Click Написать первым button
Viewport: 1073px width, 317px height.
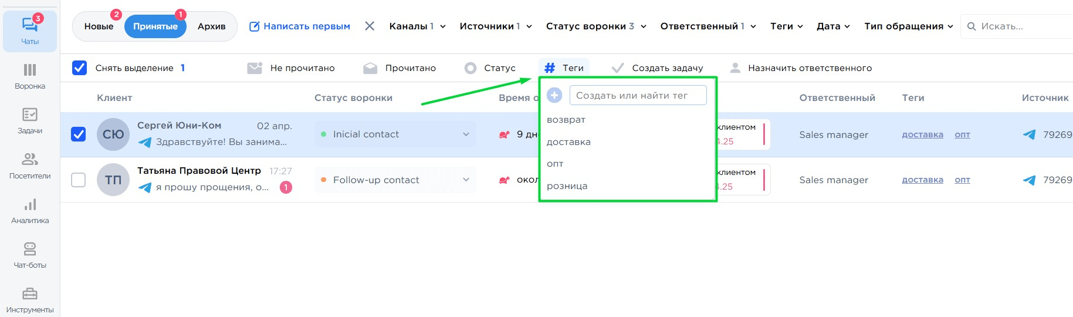[300, 26]
